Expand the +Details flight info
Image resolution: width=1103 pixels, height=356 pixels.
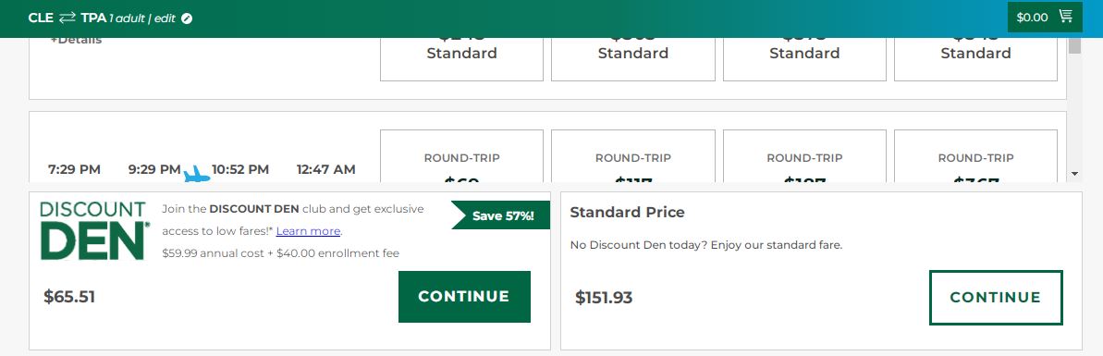76,40
